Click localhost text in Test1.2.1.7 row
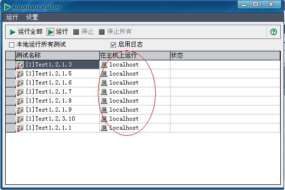The width and height of the screenshot is (285, 190). tap(124, 92)
